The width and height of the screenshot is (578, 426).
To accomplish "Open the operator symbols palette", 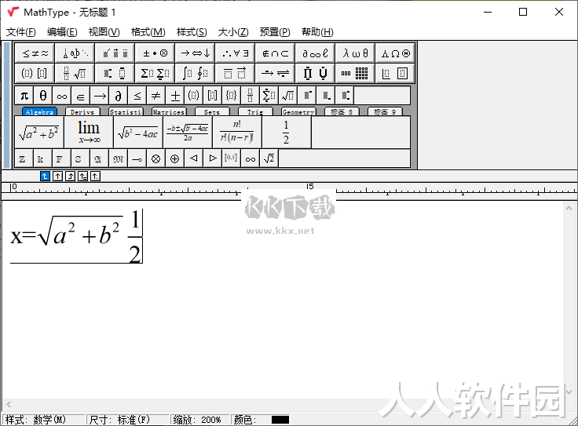I will click(155, 53).
